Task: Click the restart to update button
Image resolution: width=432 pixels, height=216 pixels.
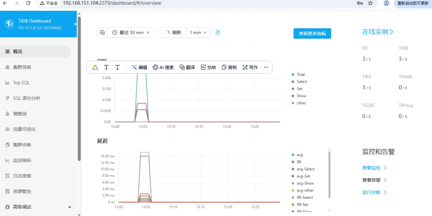Action: click(413, 3)
